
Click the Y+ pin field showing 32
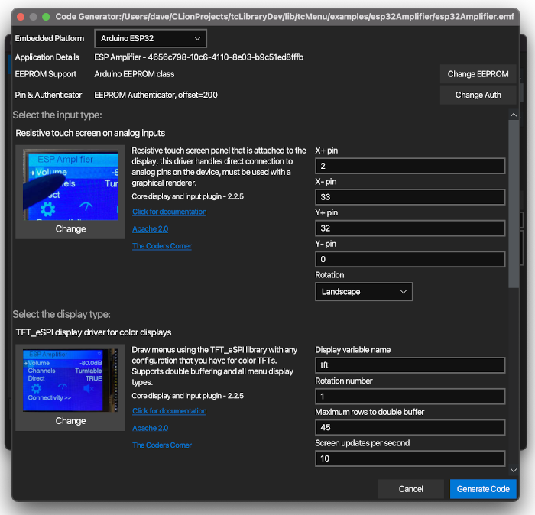tap(410, 228)
